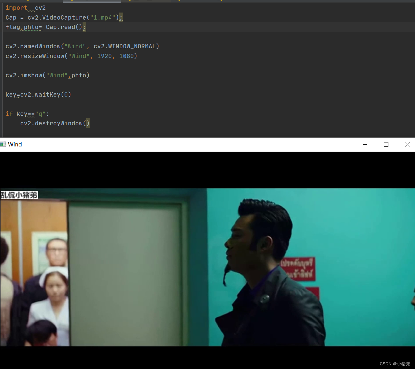Click the cv2.WINDOW_NORMAL constant
The width and height of the screenshot is (415, 369).
(x=125, y=46)
